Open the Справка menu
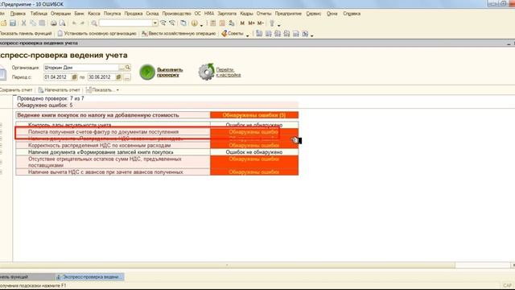The width and height of the screenshot is (515, 290). pos(352,14)
